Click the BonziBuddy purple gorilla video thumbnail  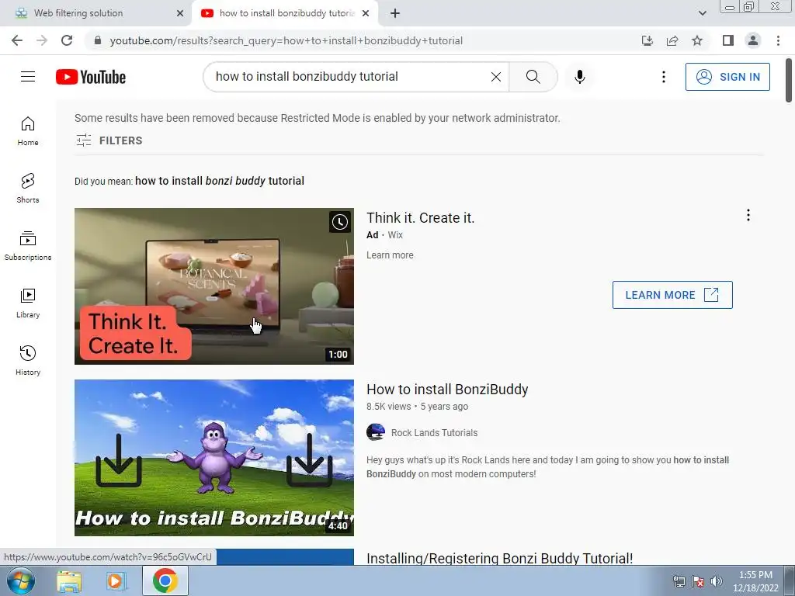(214, 458)
